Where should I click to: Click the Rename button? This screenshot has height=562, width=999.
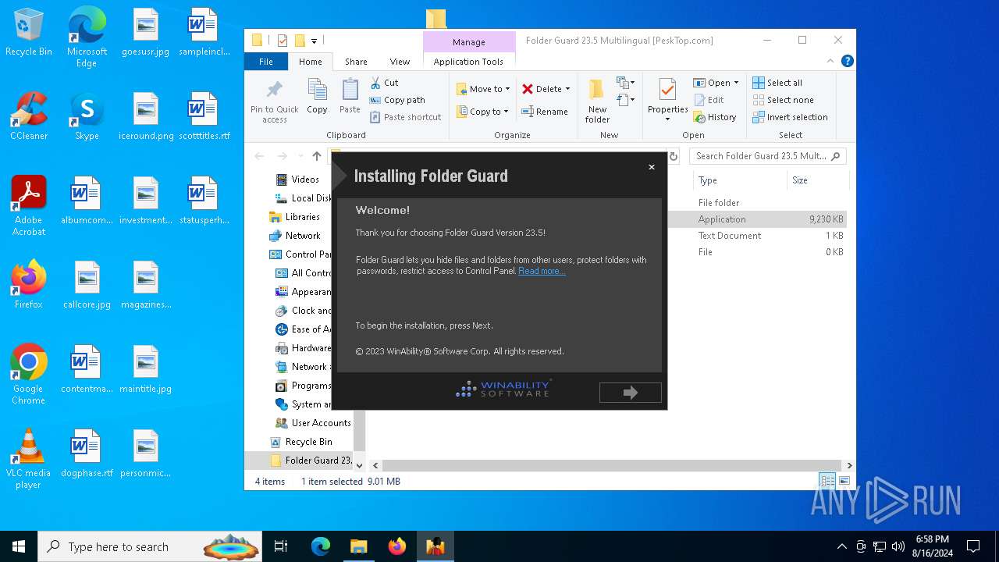tap(545, 112)
